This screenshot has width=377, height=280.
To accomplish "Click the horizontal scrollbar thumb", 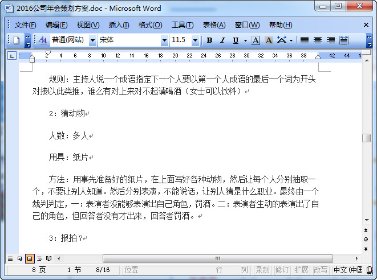I will pyautogui.click(x=218, y=258).
